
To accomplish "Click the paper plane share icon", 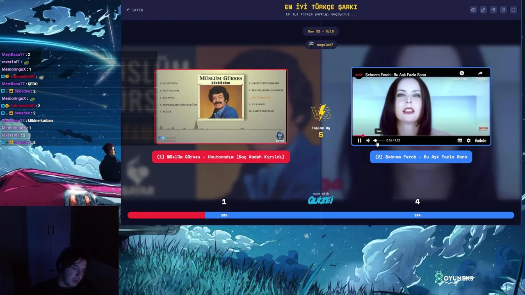I will pyautogui.click(x=493, y=10).
